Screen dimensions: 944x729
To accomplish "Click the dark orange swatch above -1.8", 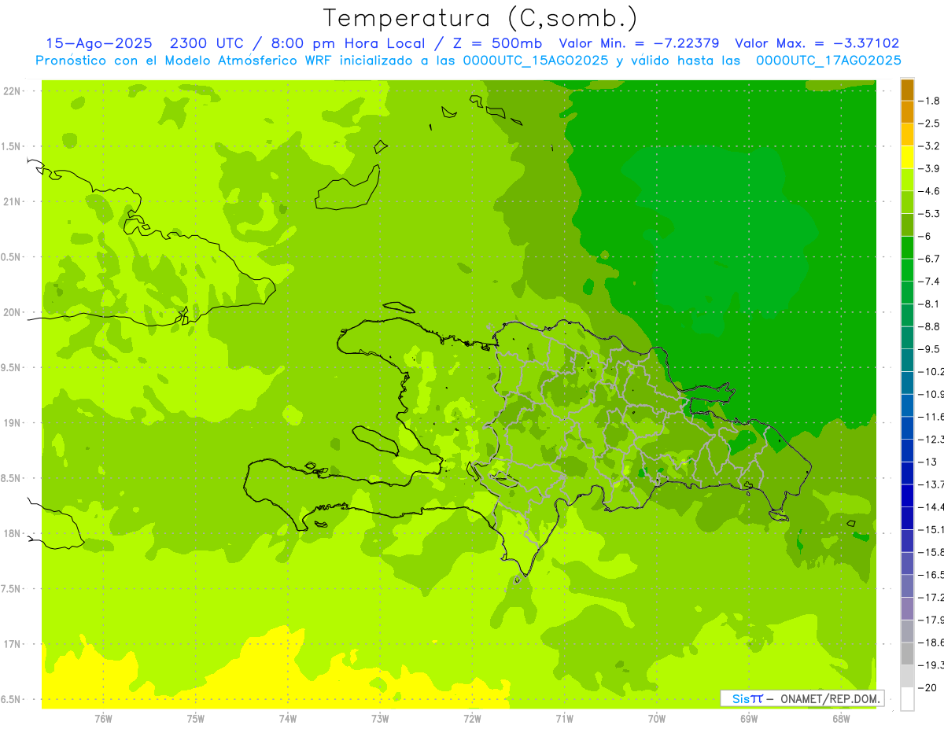I will [x=907, y=90].
